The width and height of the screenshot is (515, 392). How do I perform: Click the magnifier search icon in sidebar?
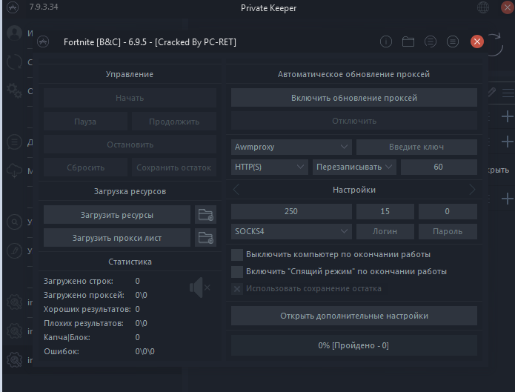pos(15,222)
